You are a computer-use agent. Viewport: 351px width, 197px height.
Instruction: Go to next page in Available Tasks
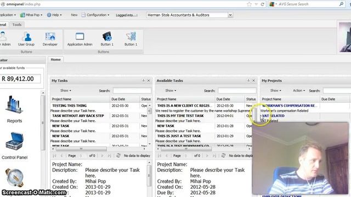point(207,155)
